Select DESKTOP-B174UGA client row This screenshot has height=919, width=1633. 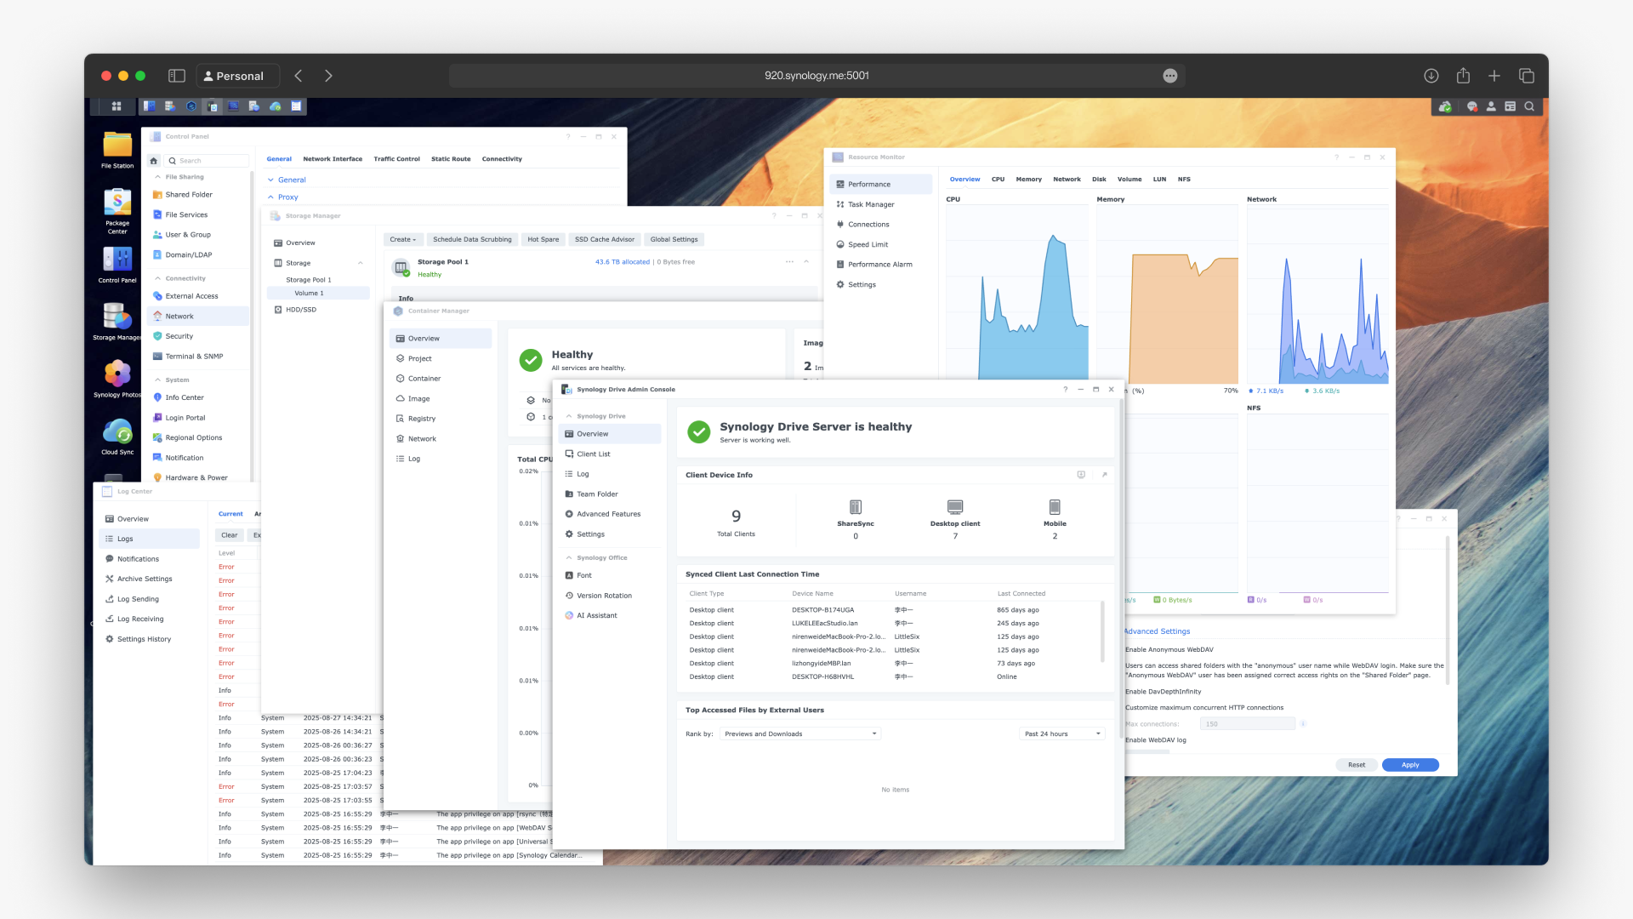click(x=891, y=610)
